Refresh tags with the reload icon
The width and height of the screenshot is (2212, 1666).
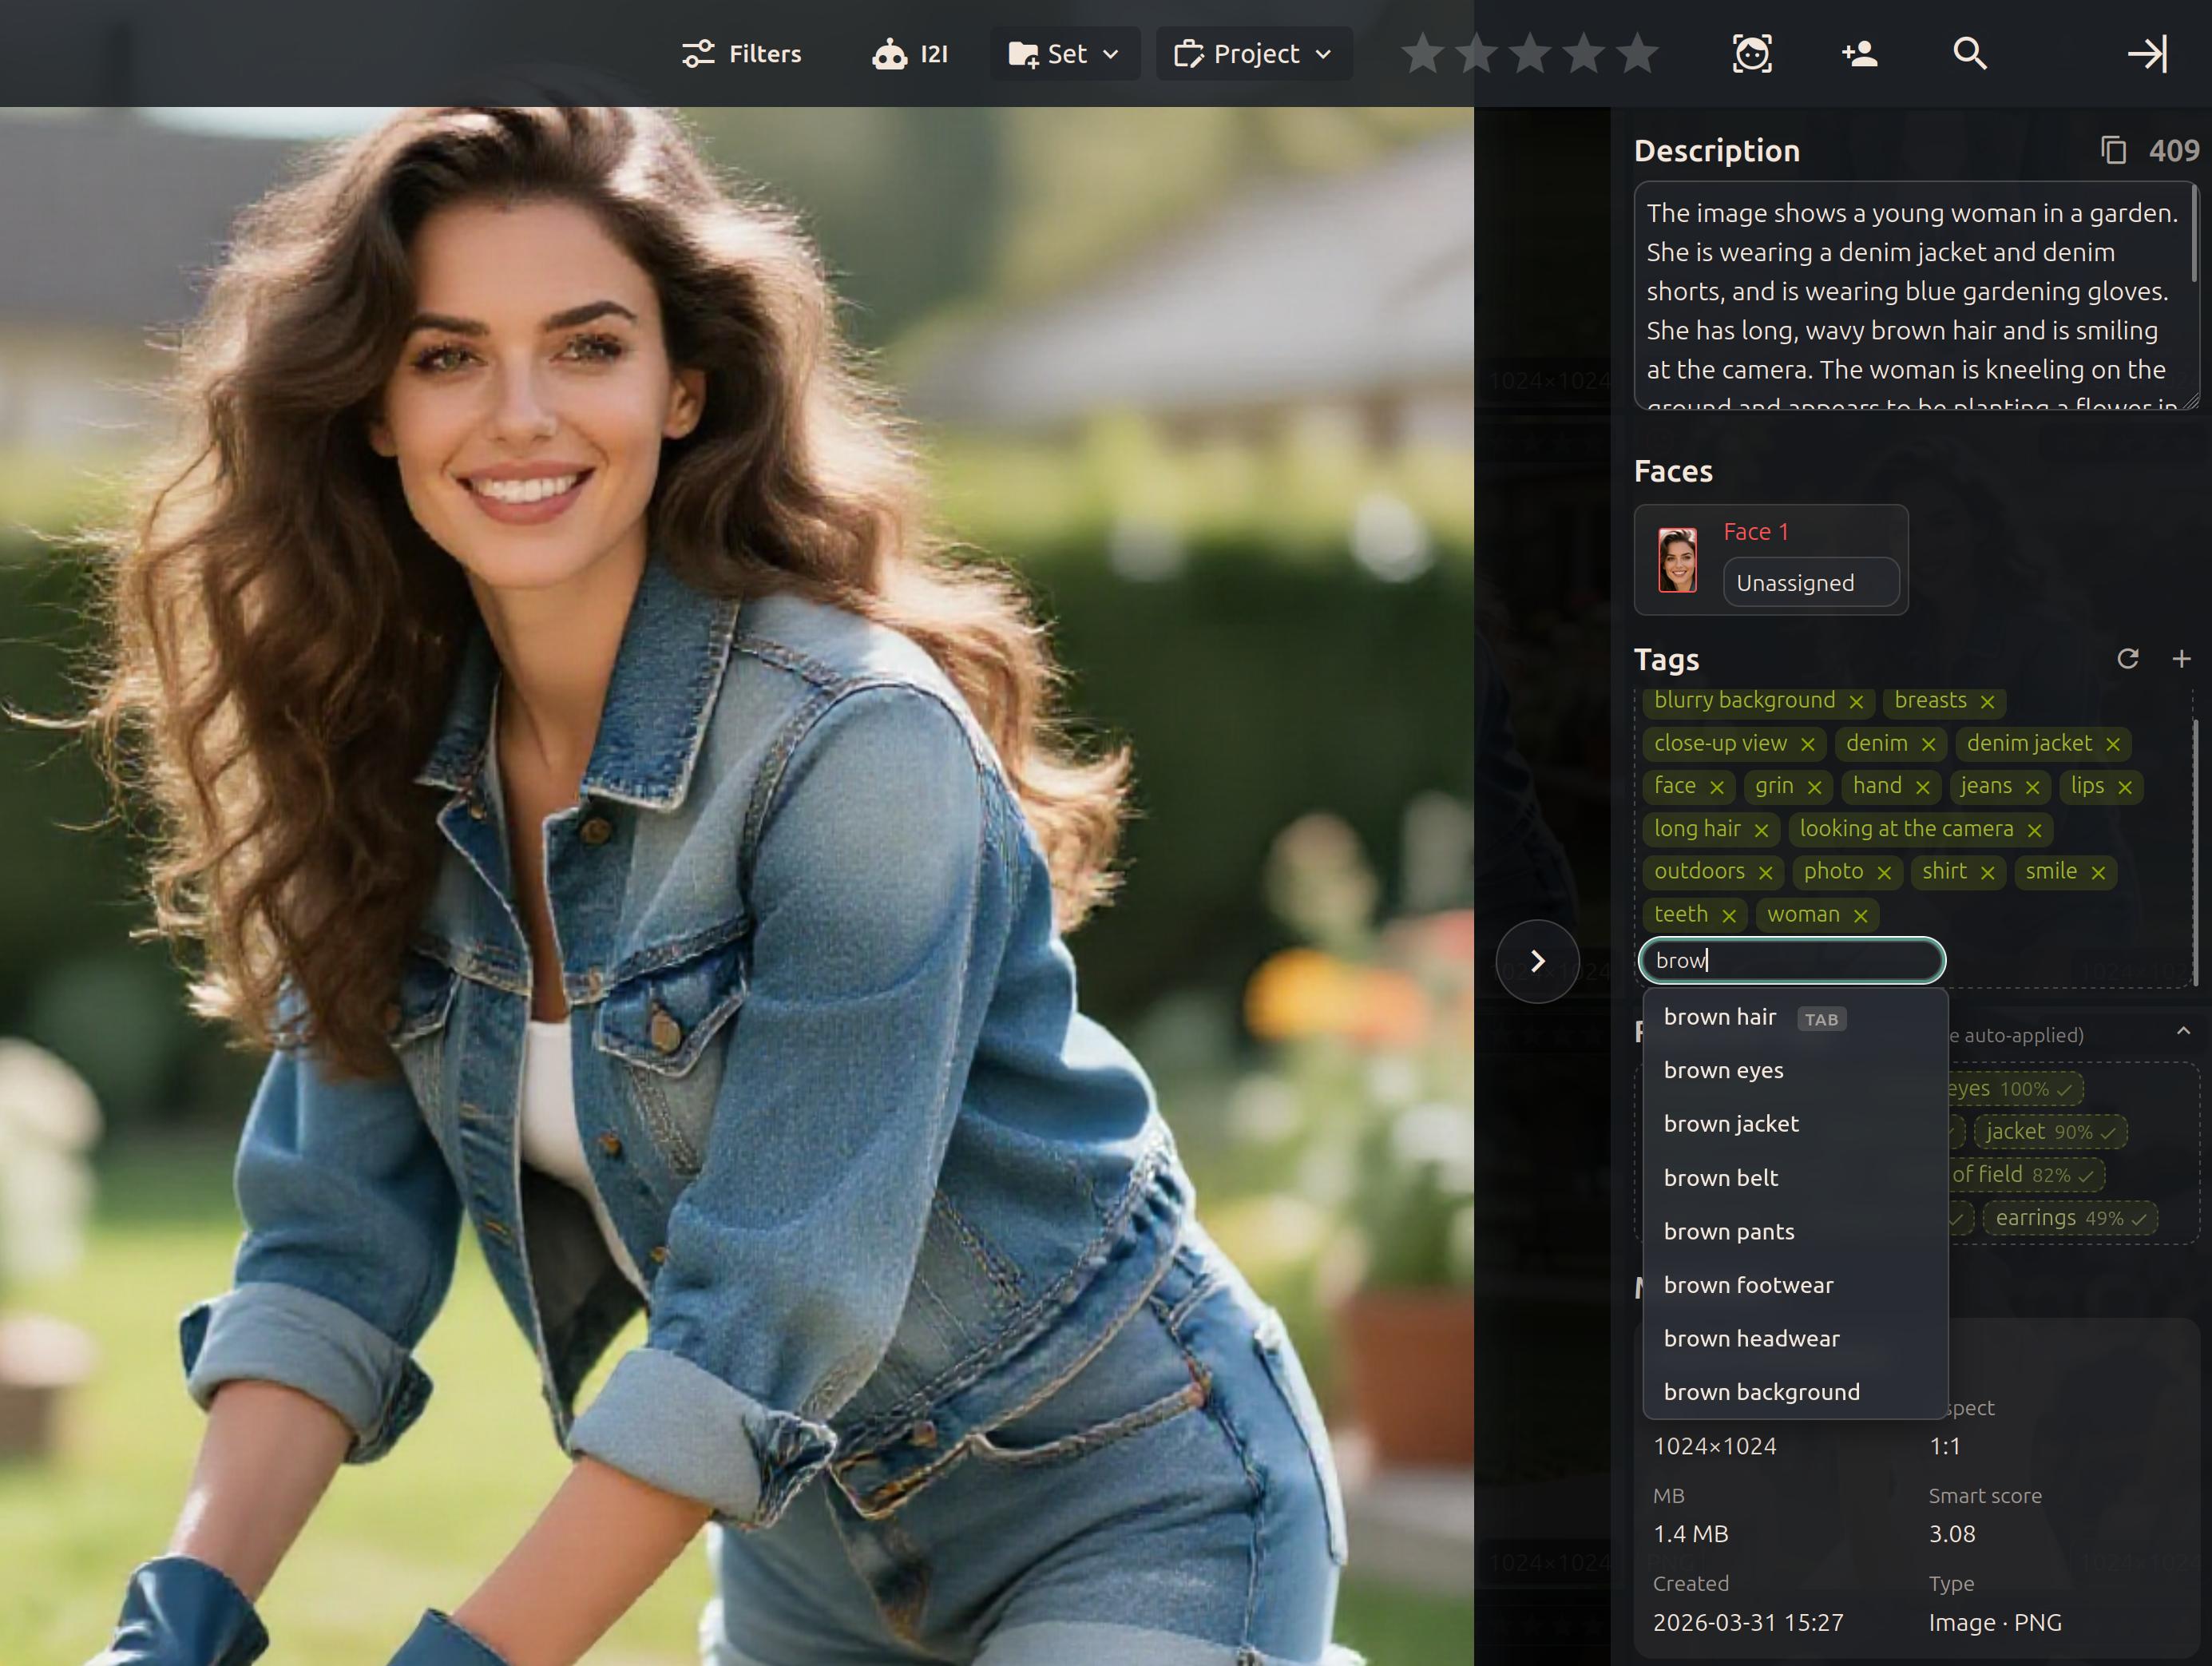point(2127,659)
